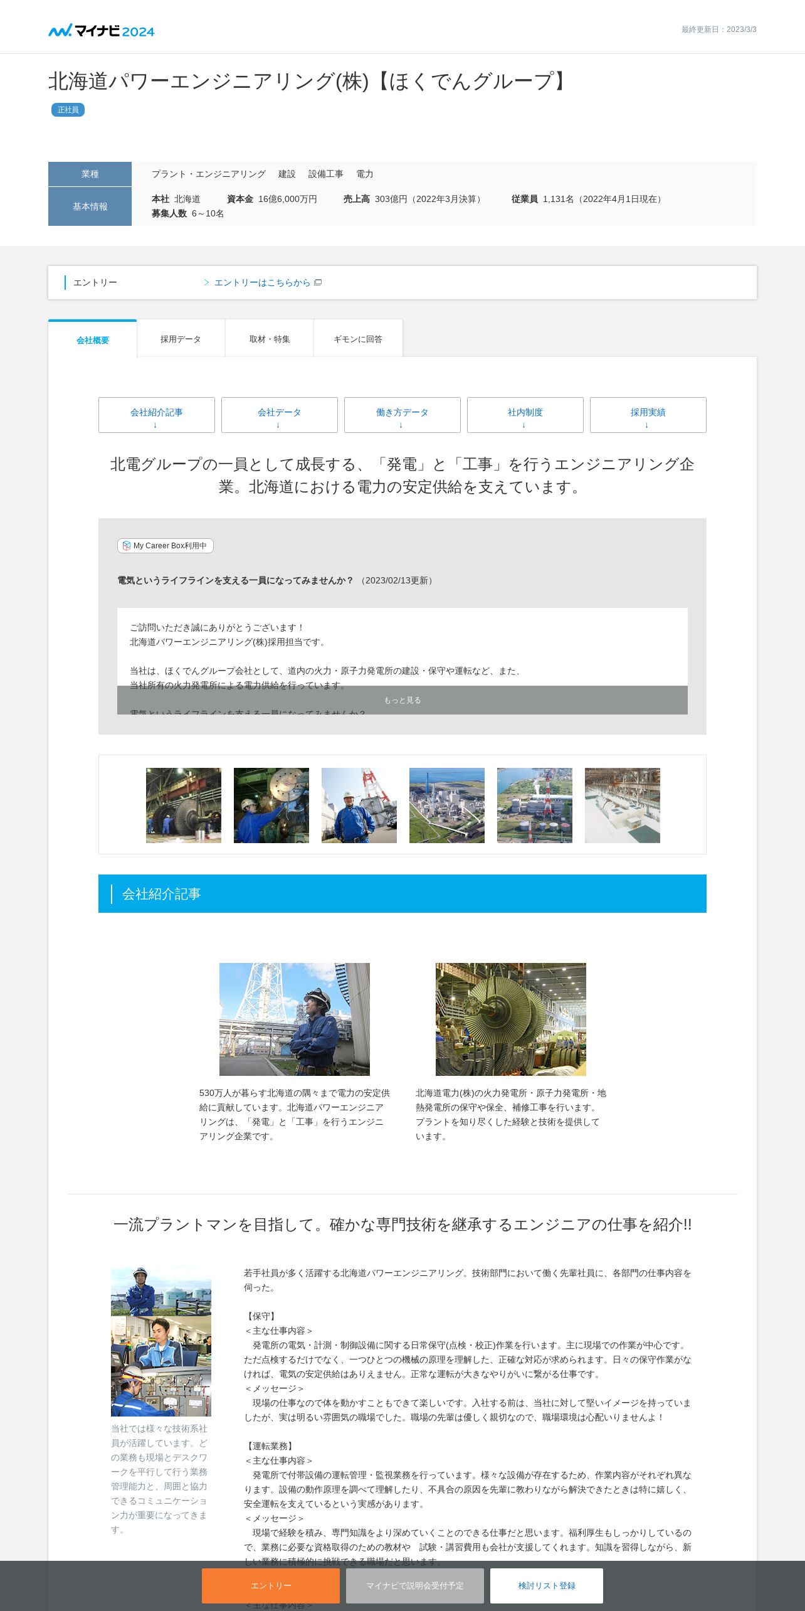Expand message with もっと見る
The width and height of the screenshot is (805, 1611).
pos(402,700)
